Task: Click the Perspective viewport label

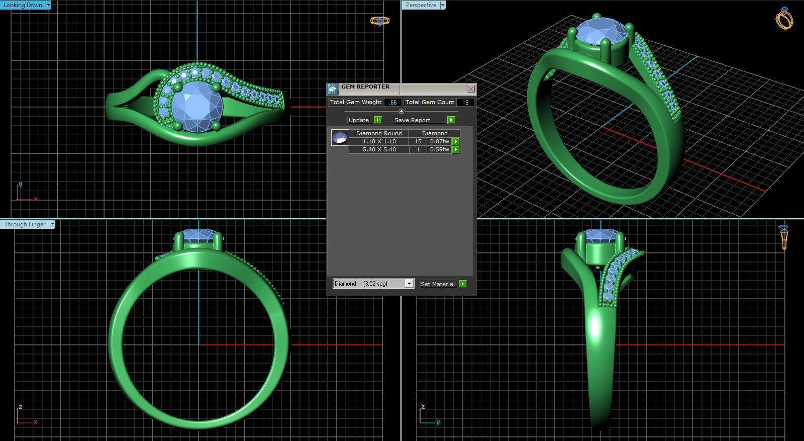Action: (421, 5)
